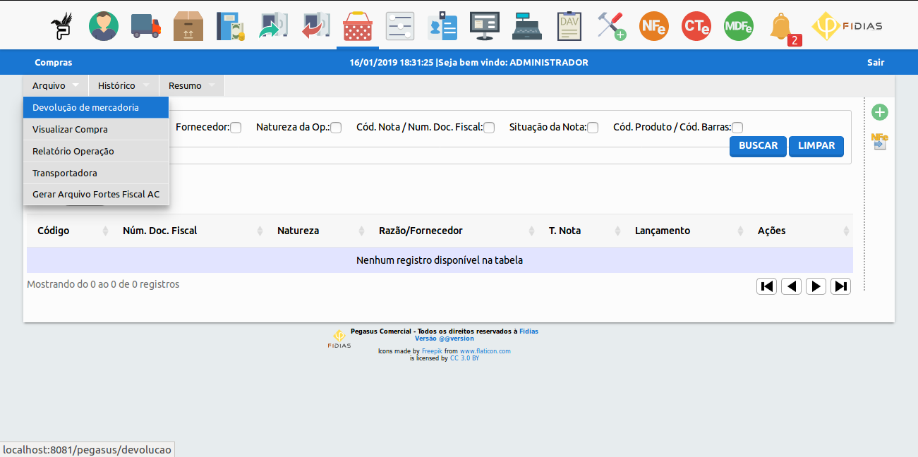This screenshot has width=918, height=457.
Task: Go to the last page of results
Action: point(840,286)
